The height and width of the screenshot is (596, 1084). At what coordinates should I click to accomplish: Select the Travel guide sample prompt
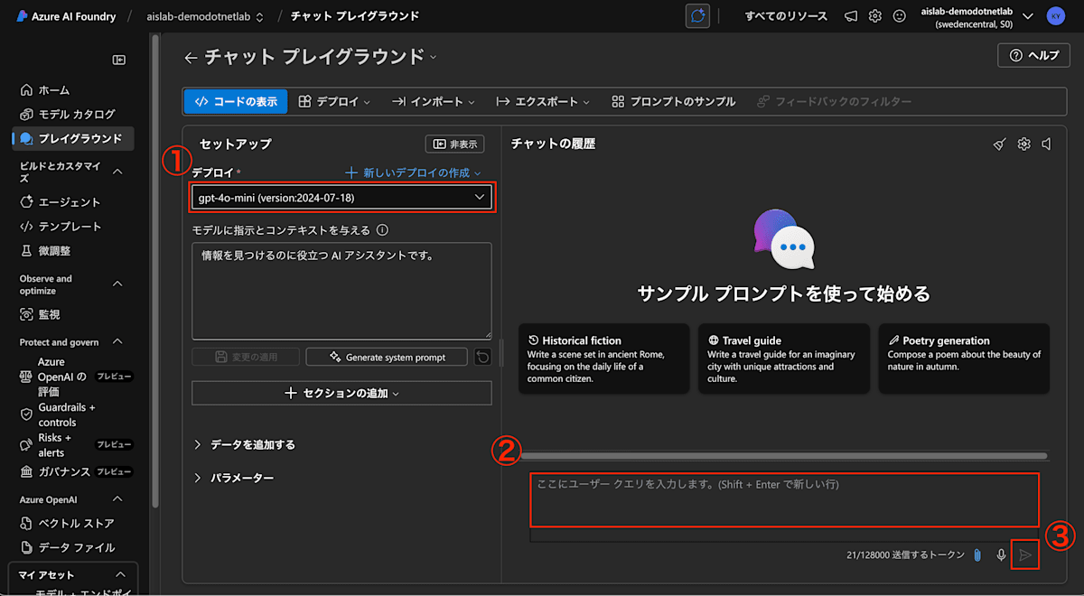coord(784,359)
